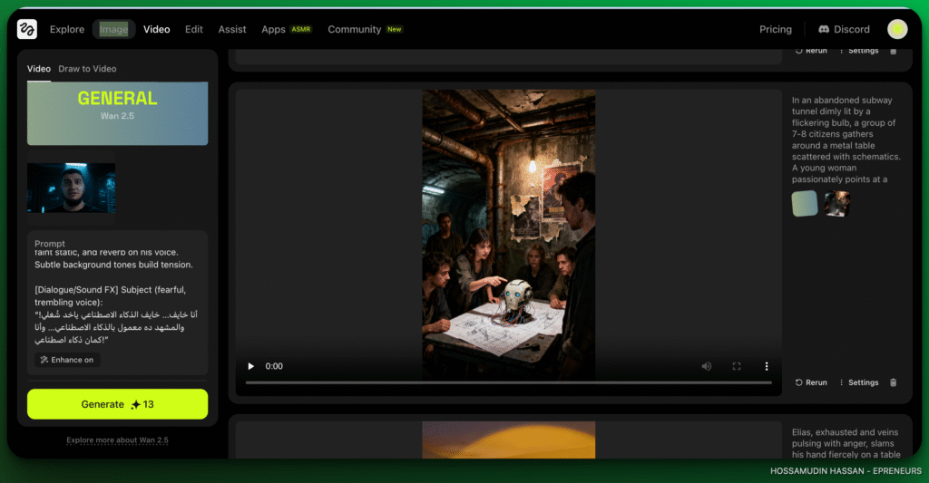
Task: Select the uploaded man's face reference image
Action: 71,188
